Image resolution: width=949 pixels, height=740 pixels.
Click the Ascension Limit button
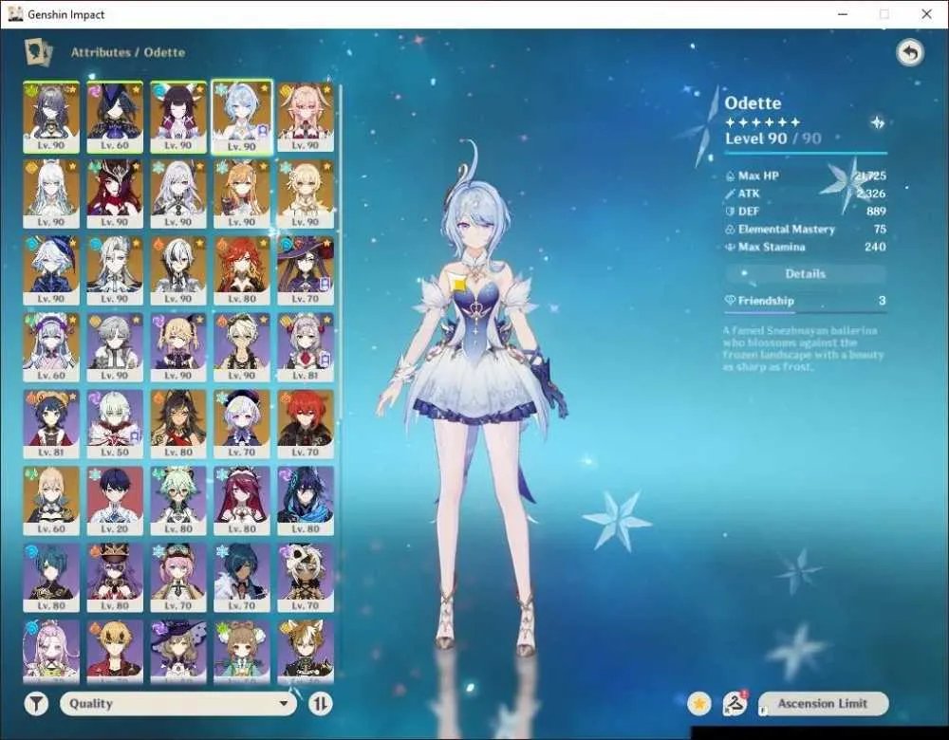tap(823, 704)
